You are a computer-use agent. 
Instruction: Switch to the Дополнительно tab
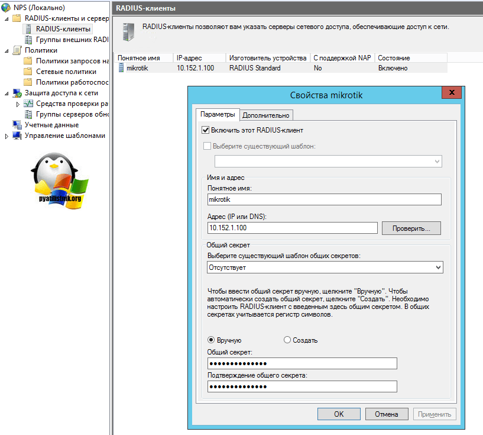pyautogui.click(x=265, y=115)
